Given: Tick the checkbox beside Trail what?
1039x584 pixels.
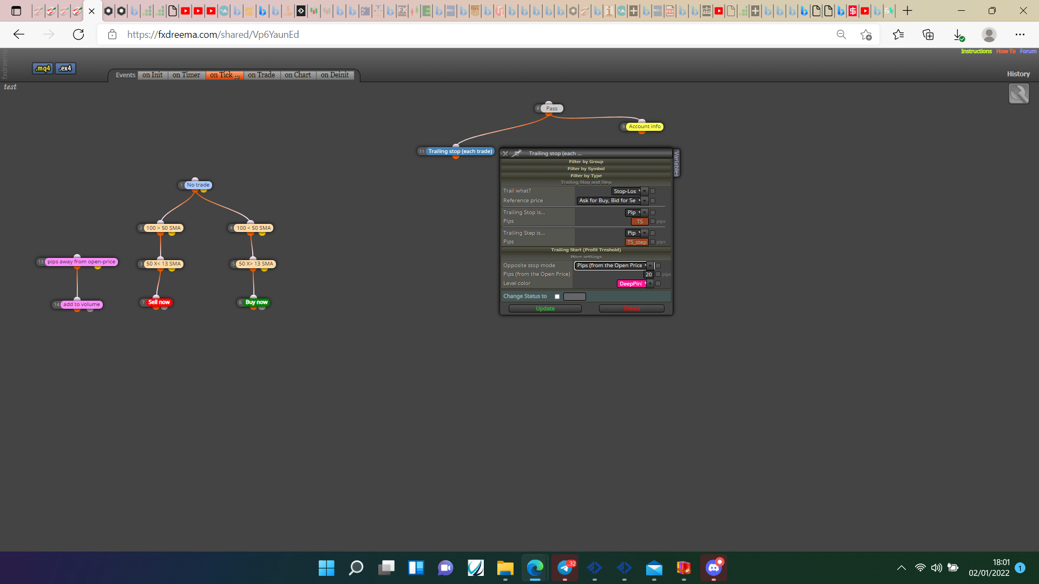Looking at the screenshot, I should pyautogui.click(x=653, y=191).
